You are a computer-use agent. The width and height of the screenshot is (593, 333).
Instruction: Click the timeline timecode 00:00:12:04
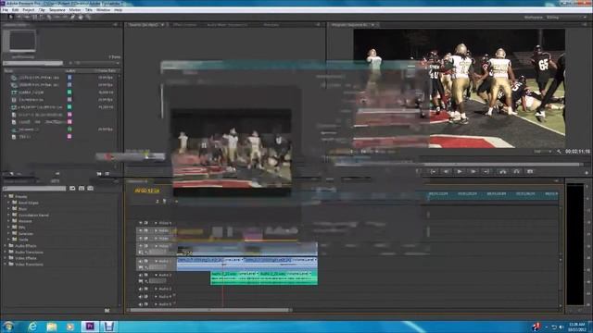pos(146,191)
